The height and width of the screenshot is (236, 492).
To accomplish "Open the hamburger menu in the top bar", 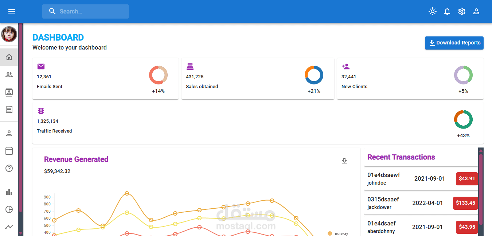I will (x=12, y=11).
